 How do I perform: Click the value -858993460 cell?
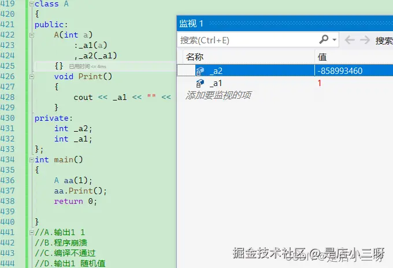click(x=340, y=71)
